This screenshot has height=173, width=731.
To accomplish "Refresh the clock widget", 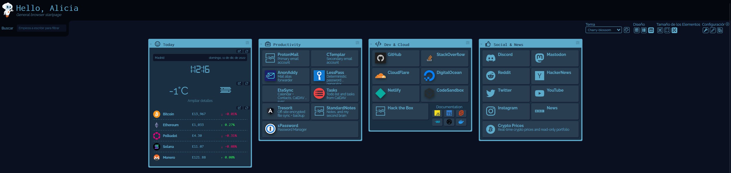I will (247, 51).
